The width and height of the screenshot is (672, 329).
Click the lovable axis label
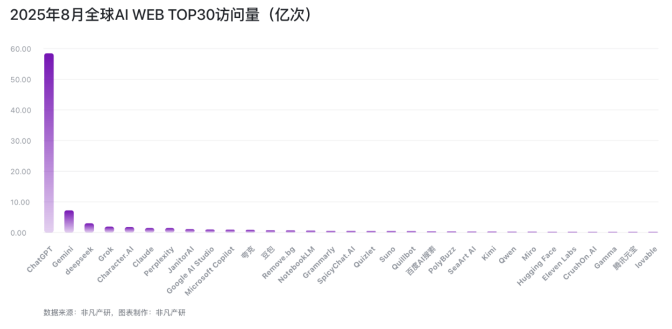click(x=647, y=257)
